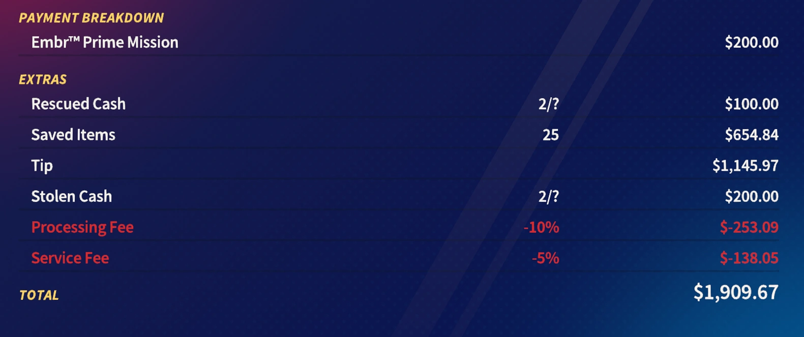Click the PAYMENT BREAKDOWN heading
804x337 pixels.
point(91,18)
